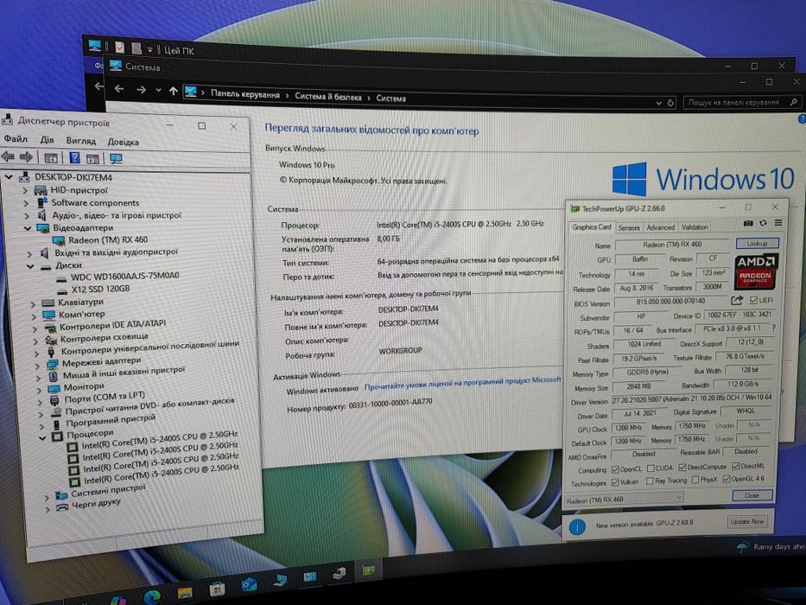Click forward arrow in Система window

141,90
